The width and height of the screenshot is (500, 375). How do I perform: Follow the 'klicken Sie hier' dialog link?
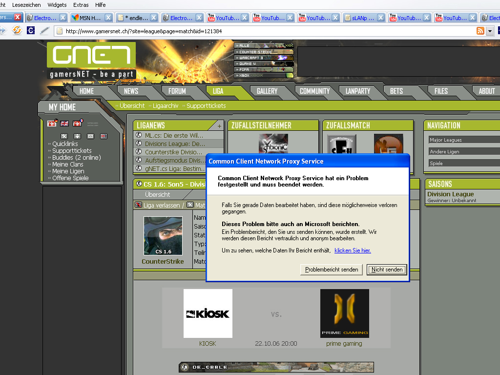353,250
